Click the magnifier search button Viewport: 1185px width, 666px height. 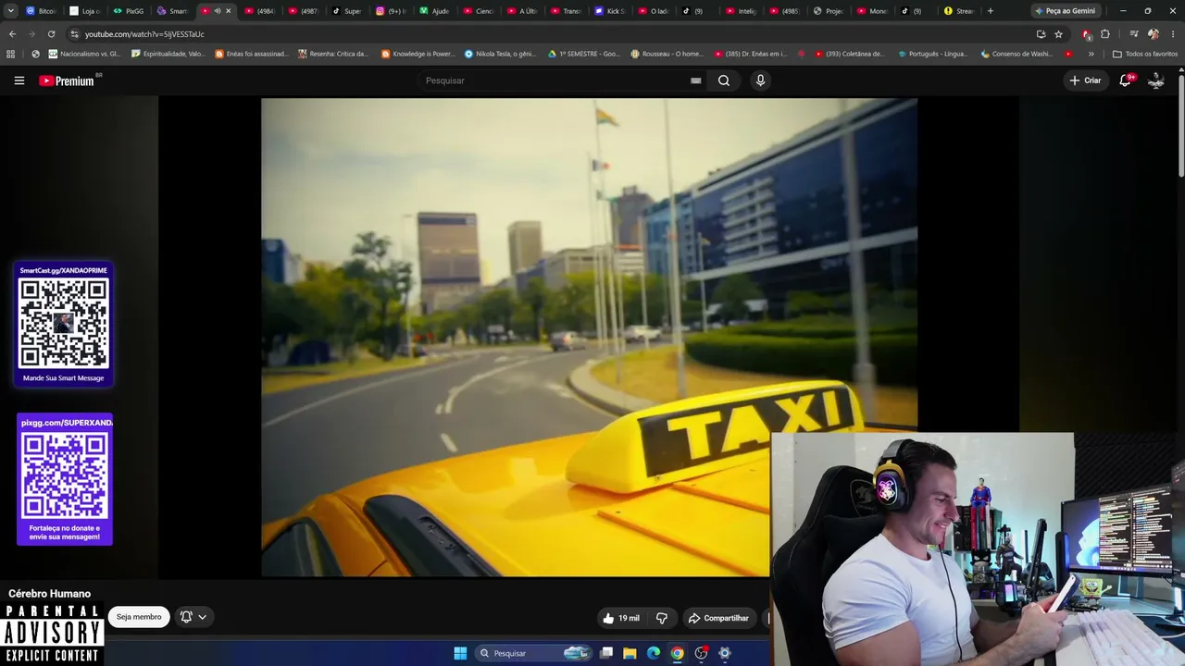(724, 80)
